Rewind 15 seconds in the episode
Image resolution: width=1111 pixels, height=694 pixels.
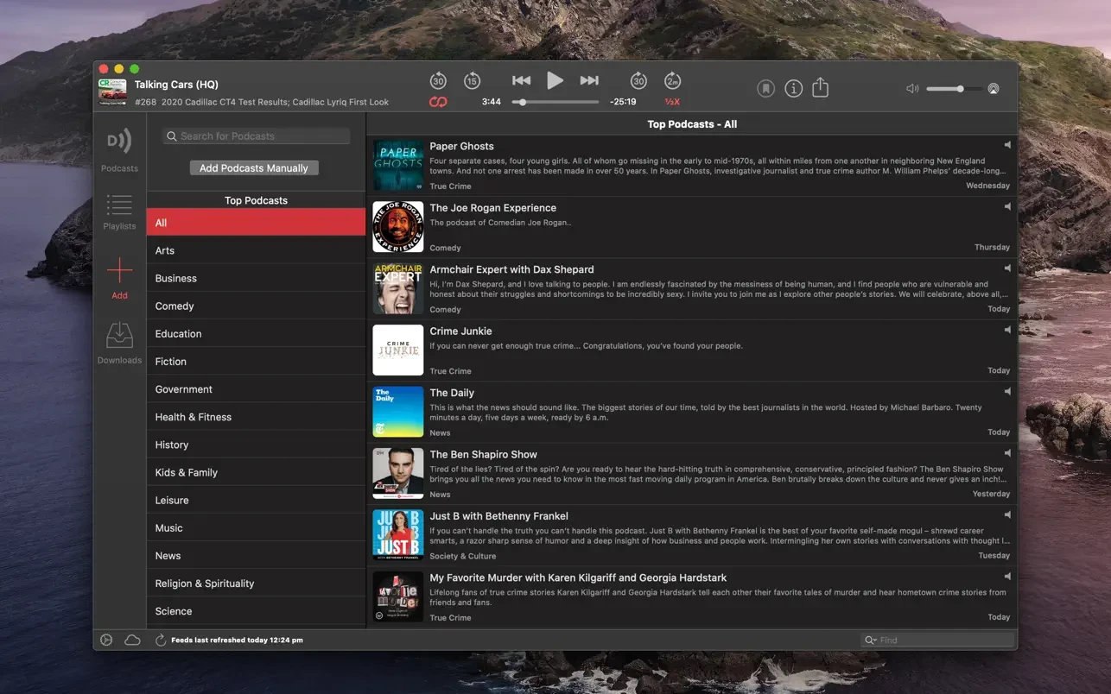point(472,81)
